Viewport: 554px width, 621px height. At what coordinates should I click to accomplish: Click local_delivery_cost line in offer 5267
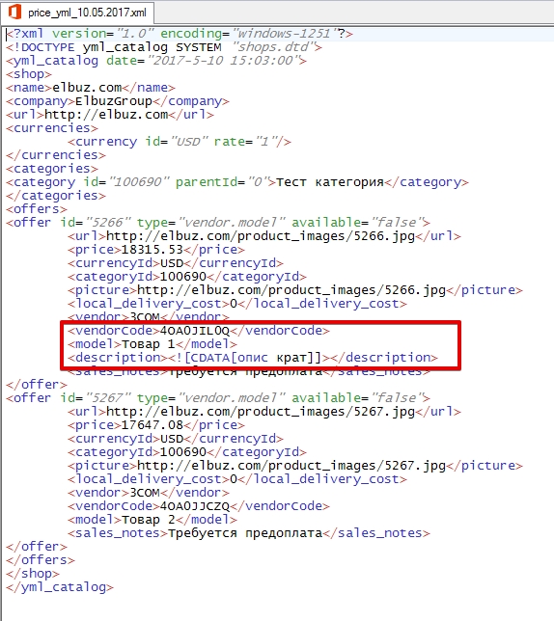point(237,479)
